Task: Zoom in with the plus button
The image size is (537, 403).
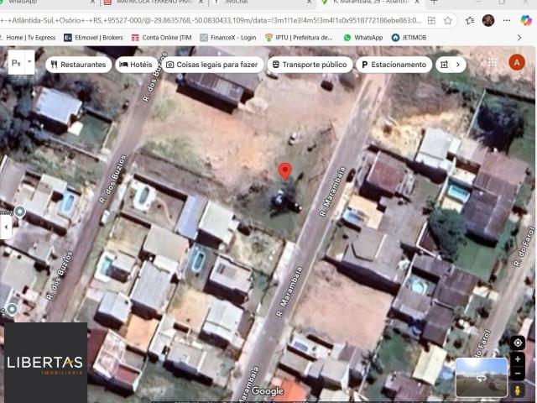Action: 518,359
